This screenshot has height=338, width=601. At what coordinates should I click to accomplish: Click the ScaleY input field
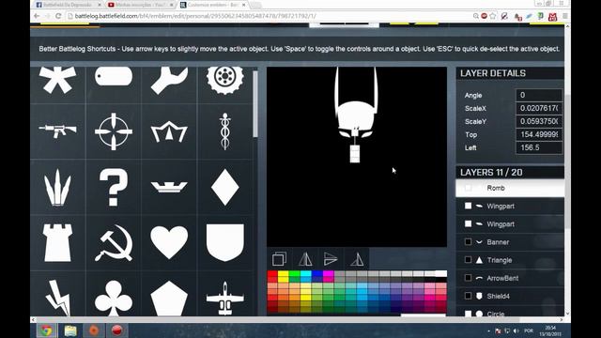click(x=539, y=121)
